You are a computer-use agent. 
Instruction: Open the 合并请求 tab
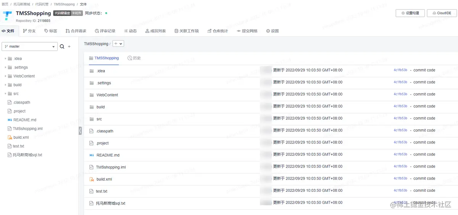76,31
